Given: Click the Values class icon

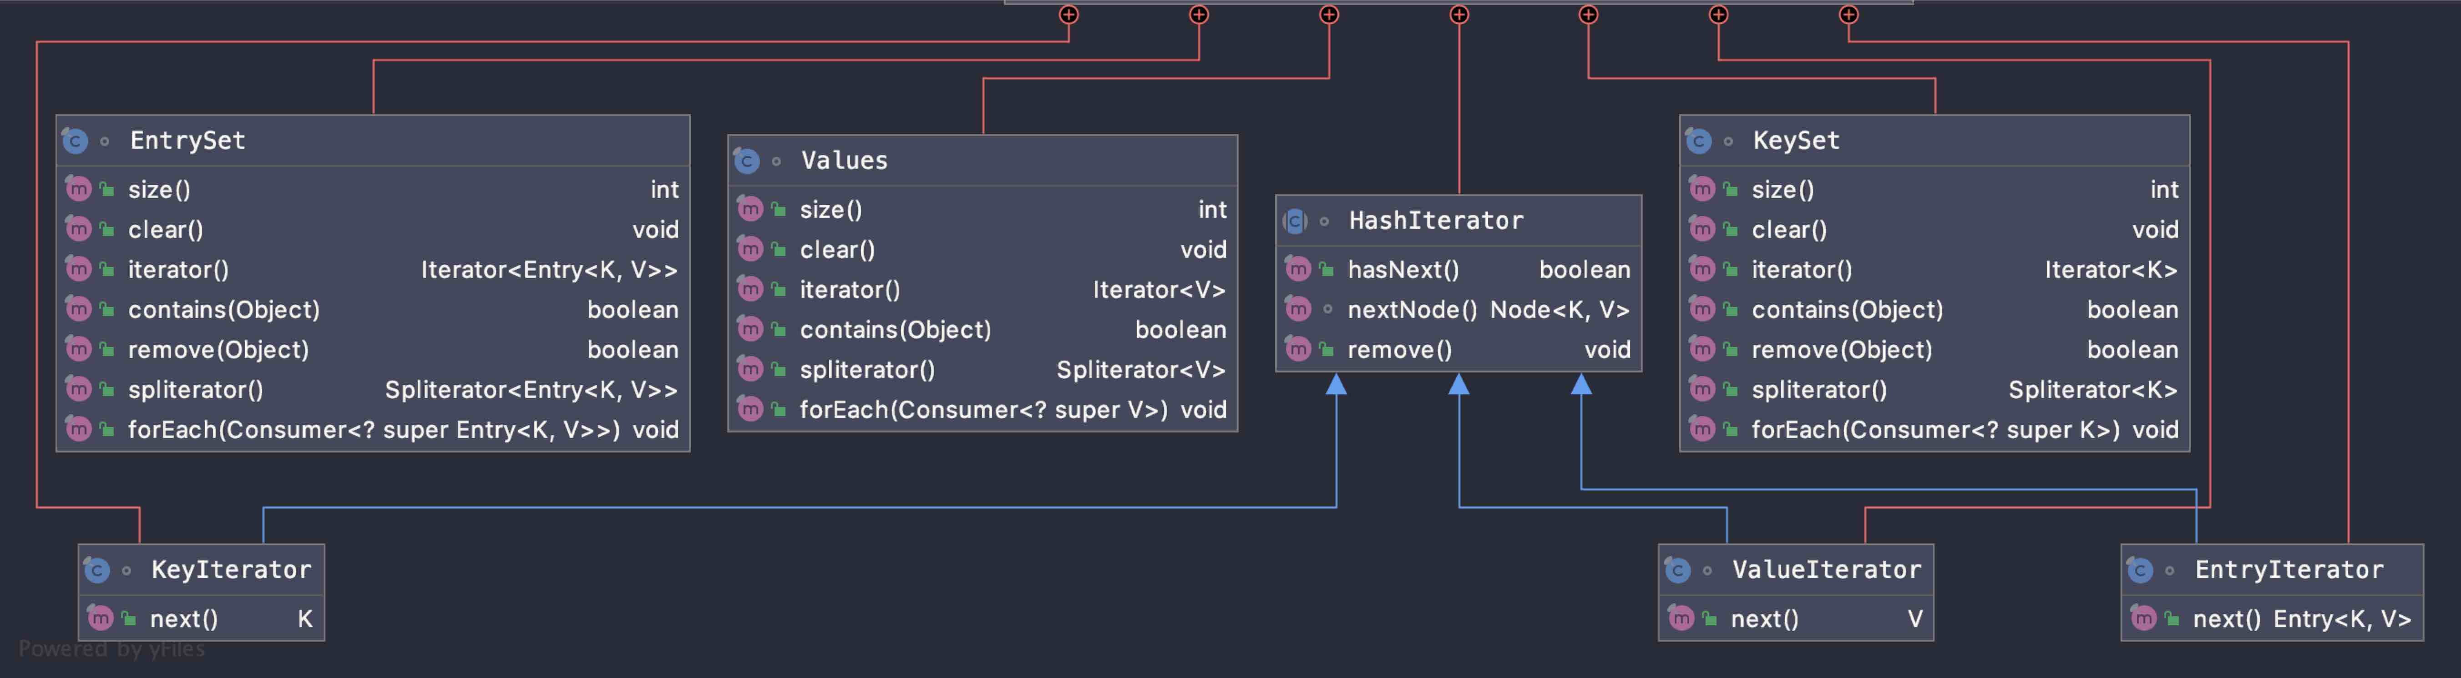Looking at the screenshot, I should pos(747,161).
